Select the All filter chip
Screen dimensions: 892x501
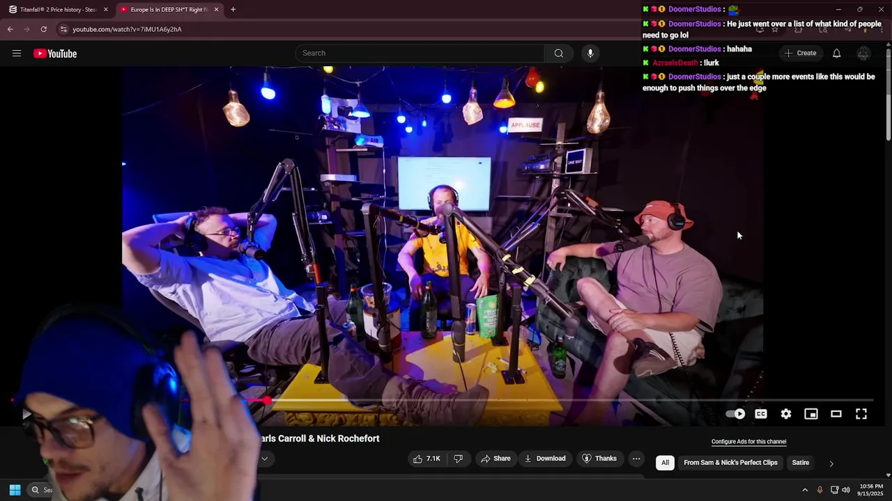(x=665, y=463)
